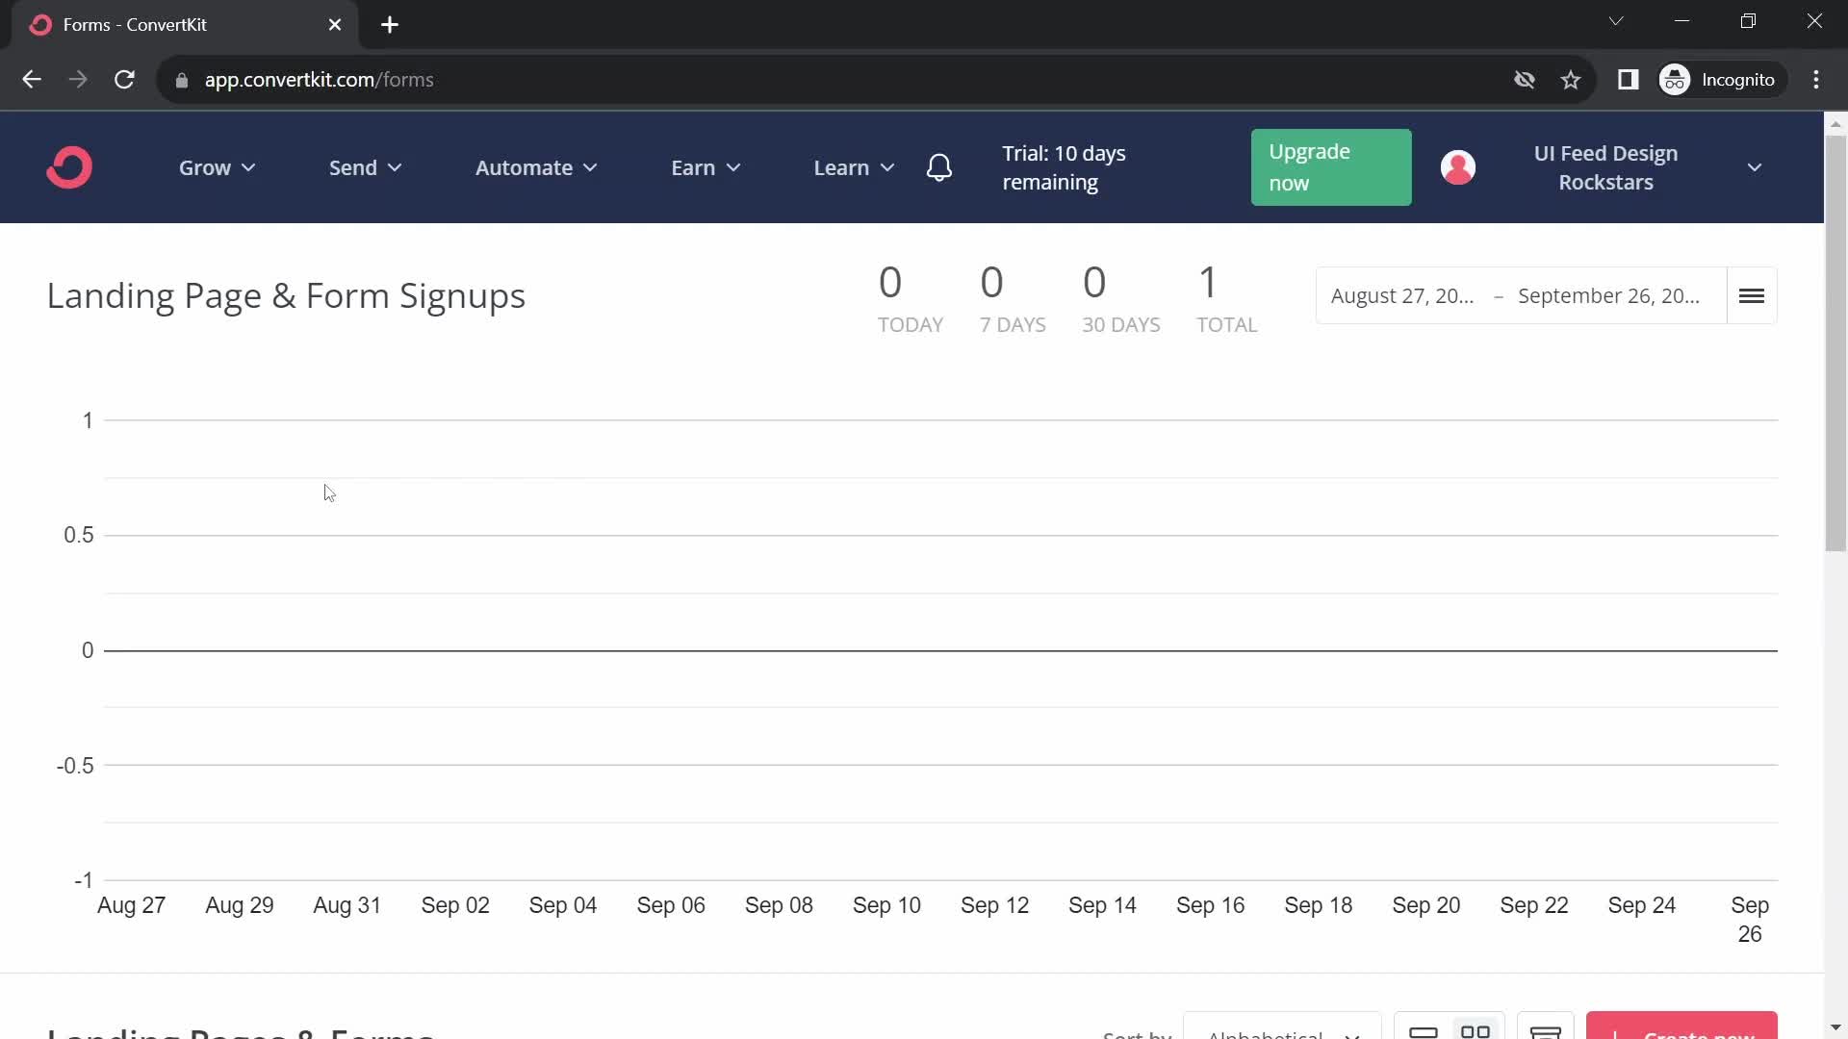Open the Earn menu
The height and width of the screenshot is (1039, 1848).
(705, 166)
